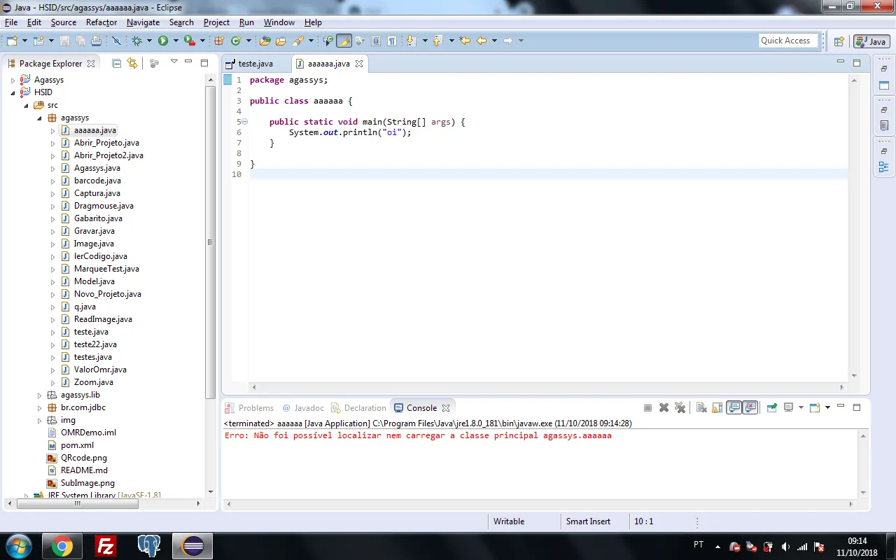Image resolution: width=896 pixels, height=560 pixels.
Task: Remove launch with console X icon
Action: click(x=664, y=408)
